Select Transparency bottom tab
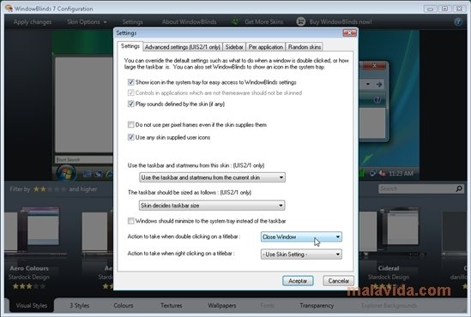 click(x=317, y=306)
